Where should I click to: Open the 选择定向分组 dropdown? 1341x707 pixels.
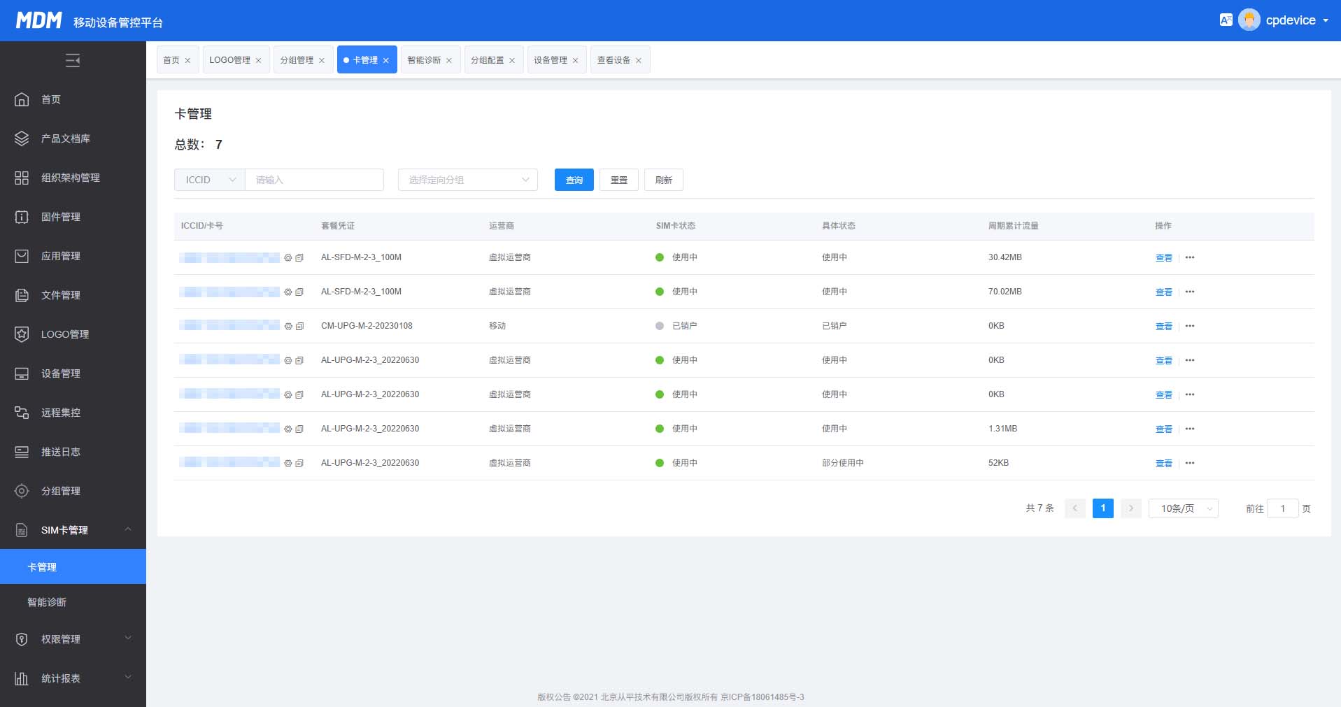(468, 180)
